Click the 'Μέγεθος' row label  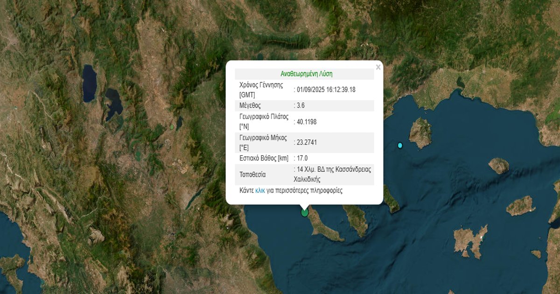[x=250, y=105]
